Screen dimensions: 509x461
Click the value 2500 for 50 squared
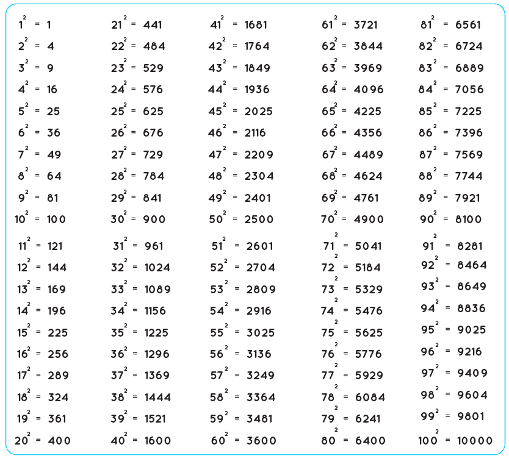click(259, 220)
